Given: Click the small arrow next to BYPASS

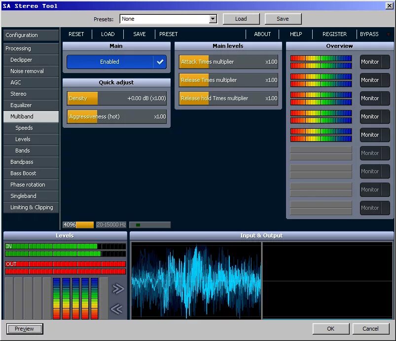Looking at the screenshot, I should tap(389, 34).
